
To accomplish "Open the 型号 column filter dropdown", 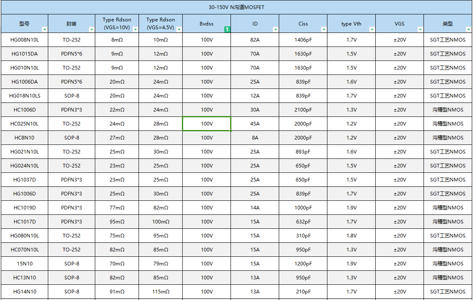I will pyautogui.click(x=45, y=29).
